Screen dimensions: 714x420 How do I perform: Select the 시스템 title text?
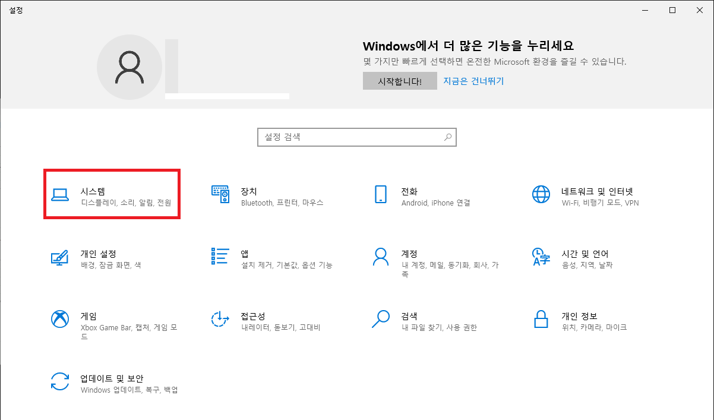point(93,191)
